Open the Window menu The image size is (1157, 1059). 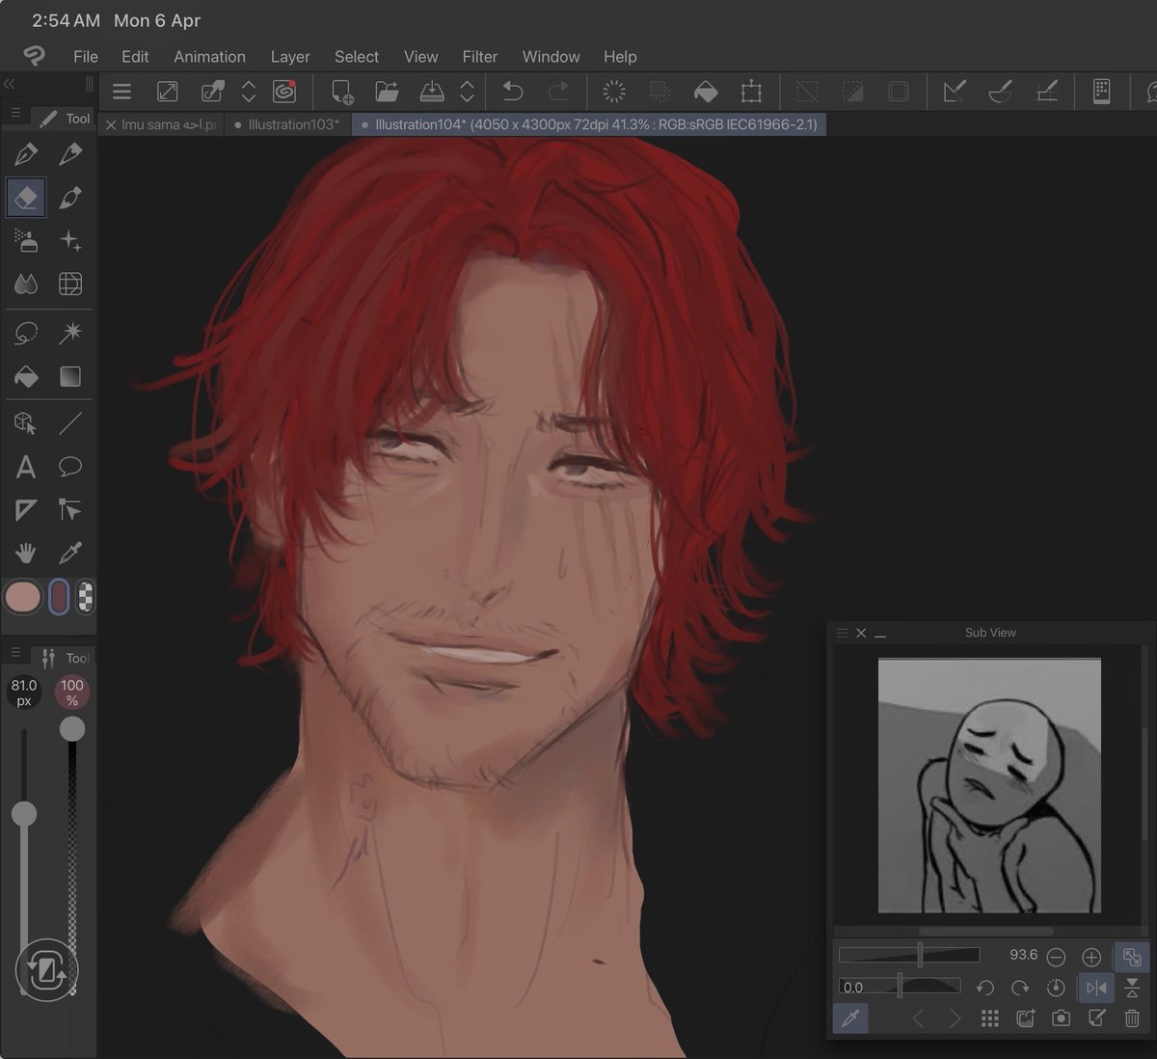pyautogui.click(x=551, y=57)
